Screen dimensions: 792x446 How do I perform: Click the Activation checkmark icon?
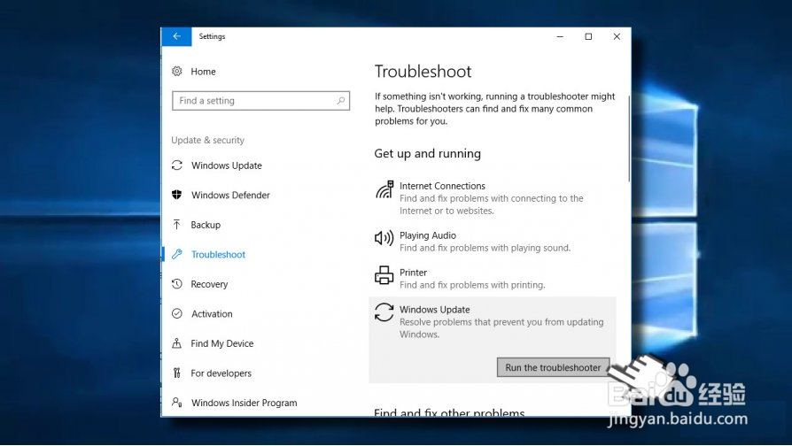[x=177, y=313]
